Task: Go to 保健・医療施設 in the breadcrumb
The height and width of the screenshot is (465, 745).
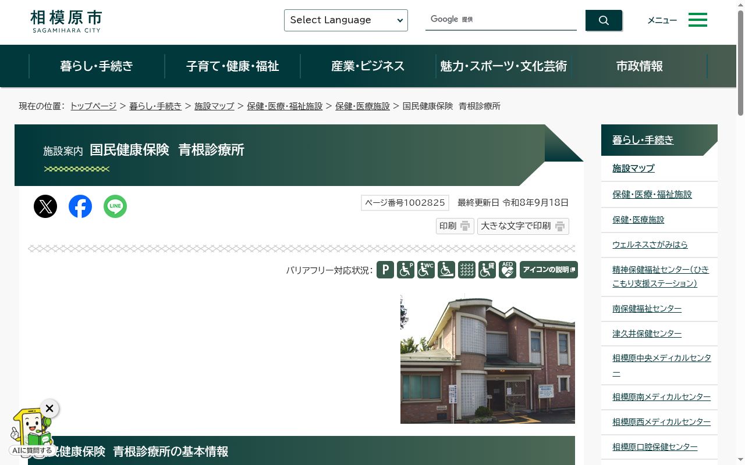Action: (x=363, y=106)
